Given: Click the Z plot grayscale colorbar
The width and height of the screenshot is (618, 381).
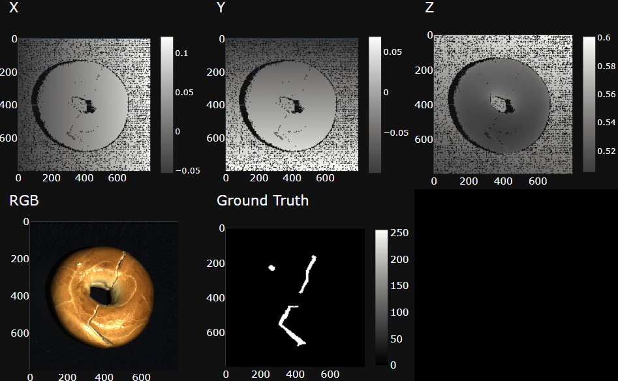Looking at the screenshot, I should 589,104.
